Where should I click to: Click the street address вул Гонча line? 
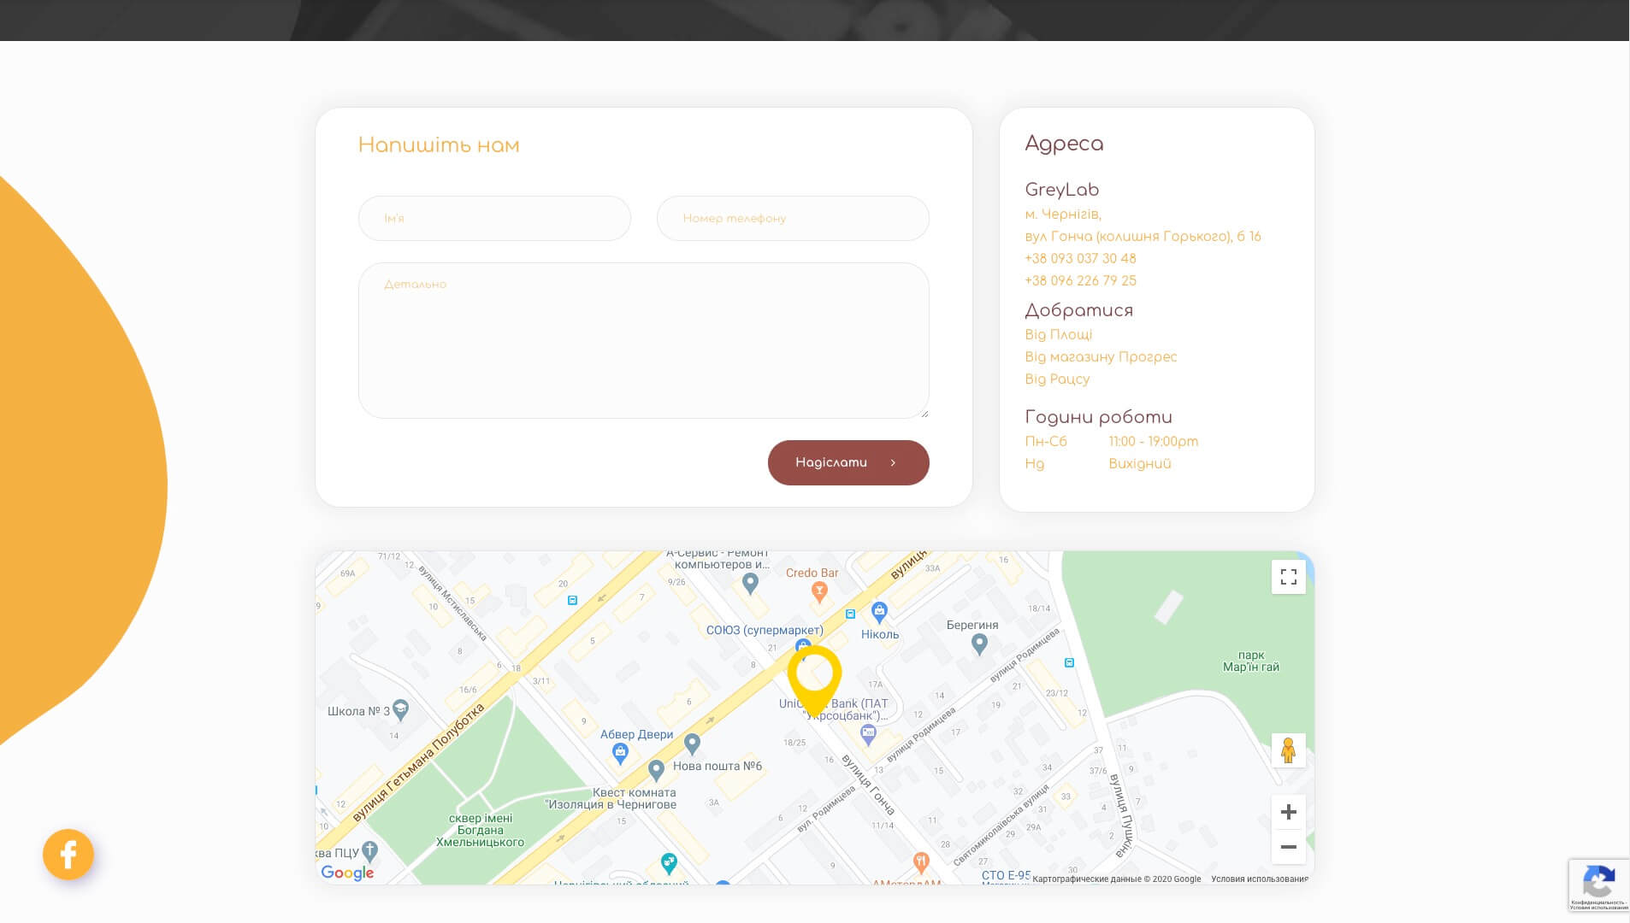1143,236
